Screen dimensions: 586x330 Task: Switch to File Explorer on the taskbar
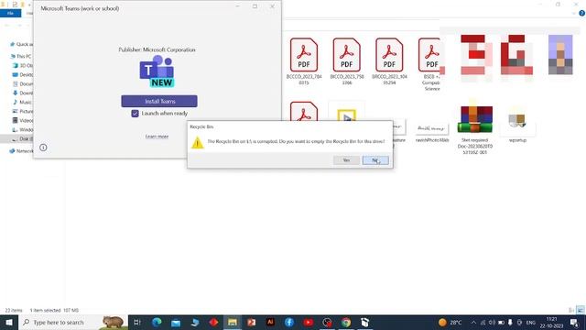pyautogui.click(x=233, y=322)
